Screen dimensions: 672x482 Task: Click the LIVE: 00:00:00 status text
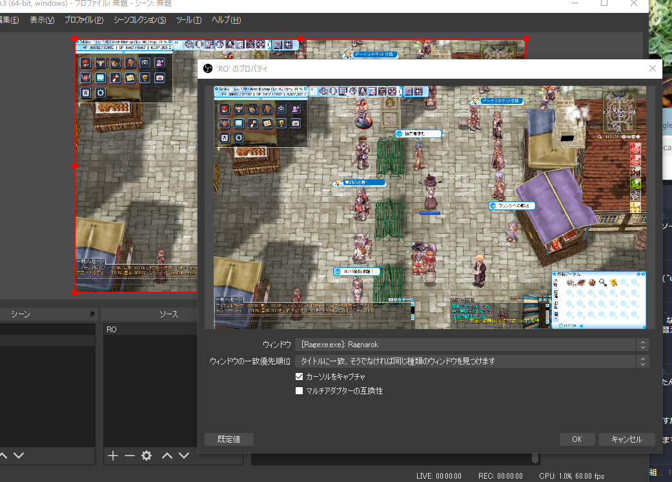click(439, 476)
